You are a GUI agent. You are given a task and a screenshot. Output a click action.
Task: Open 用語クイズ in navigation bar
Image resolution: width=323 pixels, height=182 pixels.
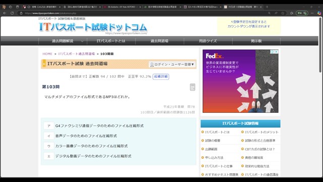tap(208, 41)
